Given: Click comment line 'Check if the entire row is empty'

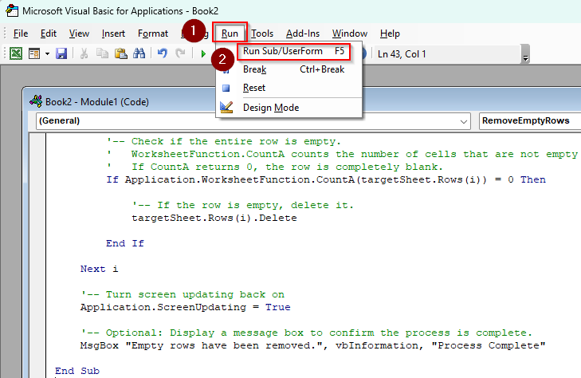Looking at the screenshot, I should 223,141.
